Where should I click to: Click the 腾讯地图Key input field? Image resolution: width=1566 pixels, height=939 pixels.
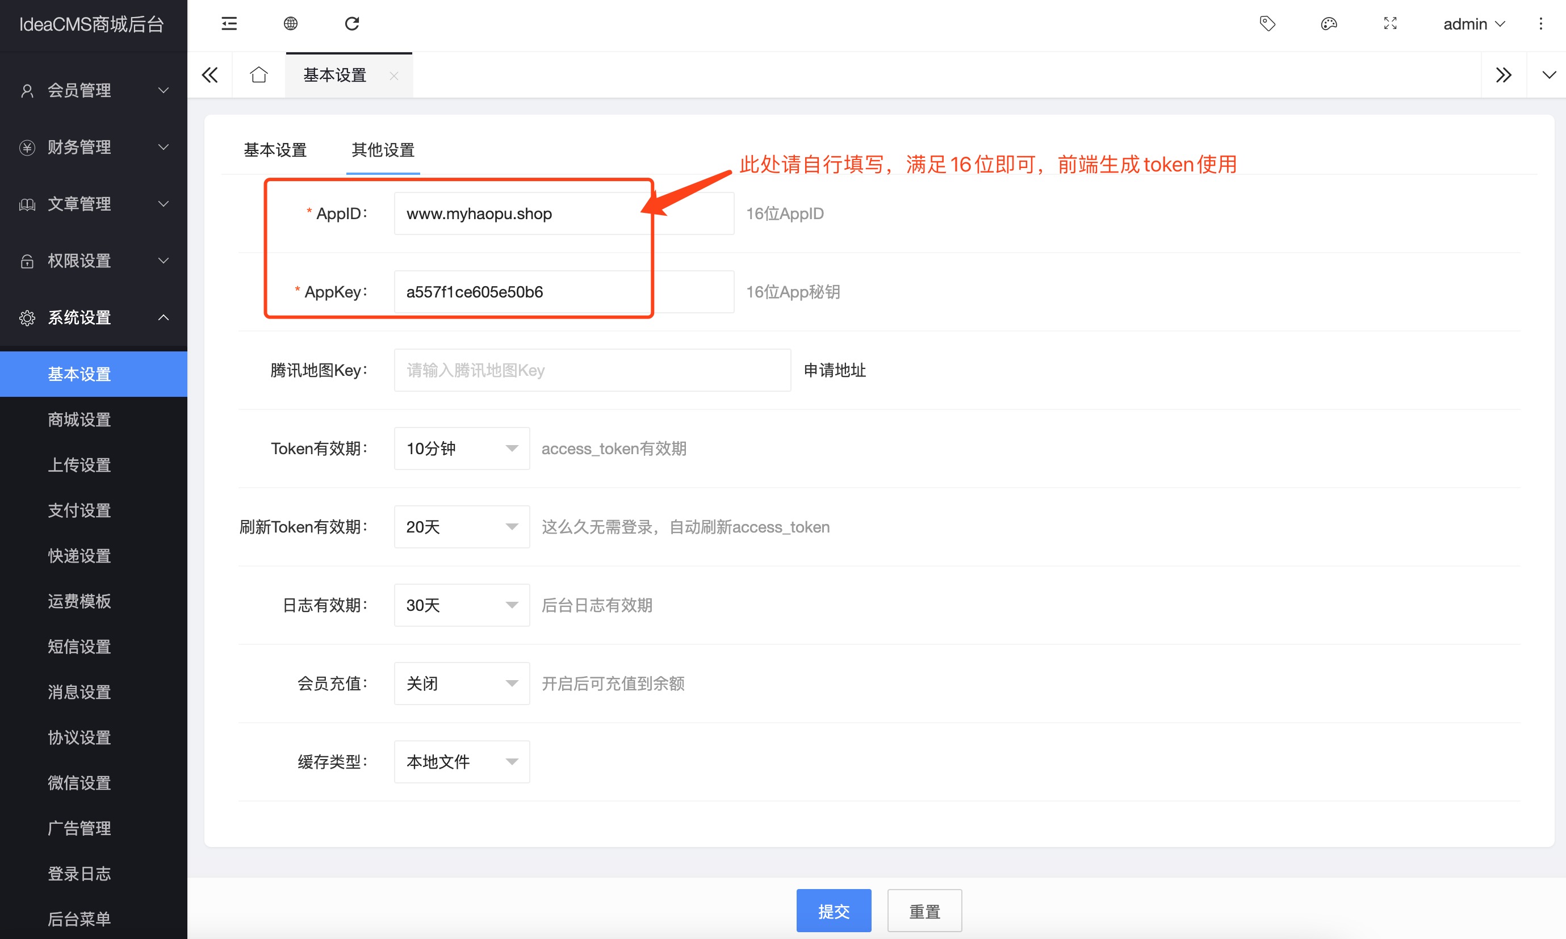pyautogui.click(x=592, y=370)
